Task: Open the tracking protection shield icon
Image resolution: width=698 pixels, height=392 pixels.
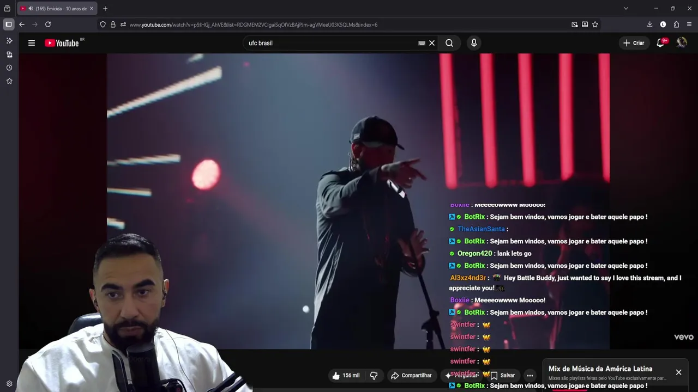Action: (103, 24)
